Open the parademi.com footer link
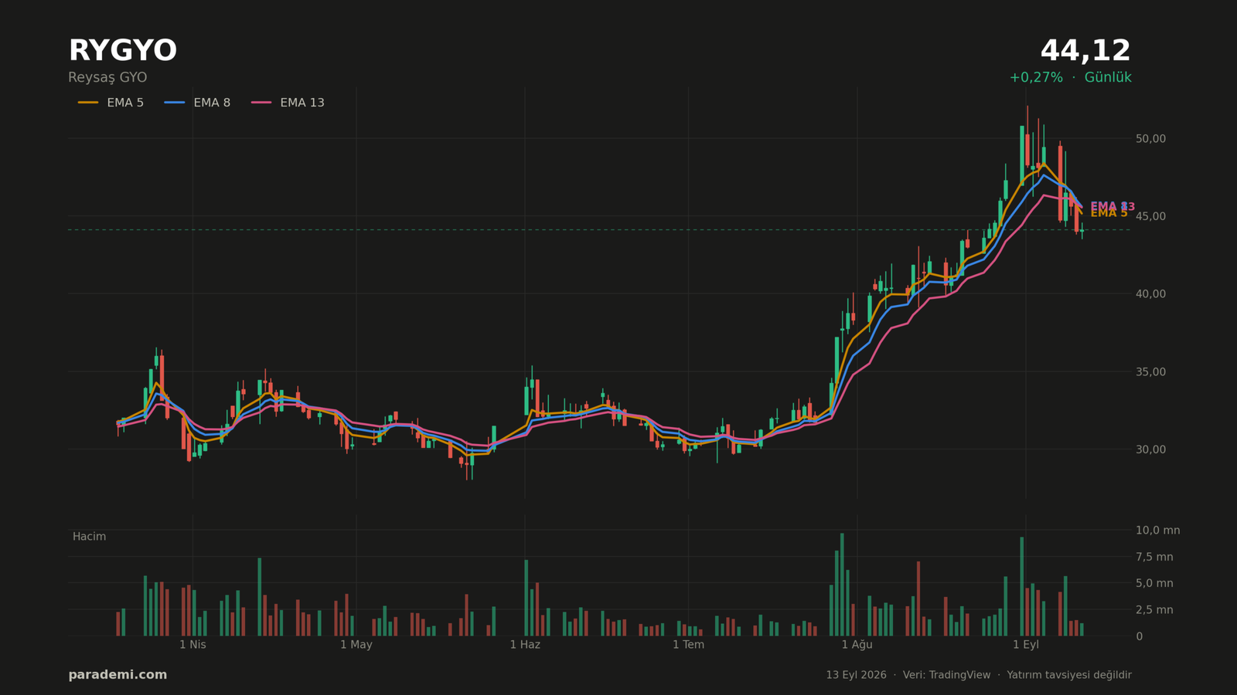Screen dimensions: 1237x695 tap(118, 675)
